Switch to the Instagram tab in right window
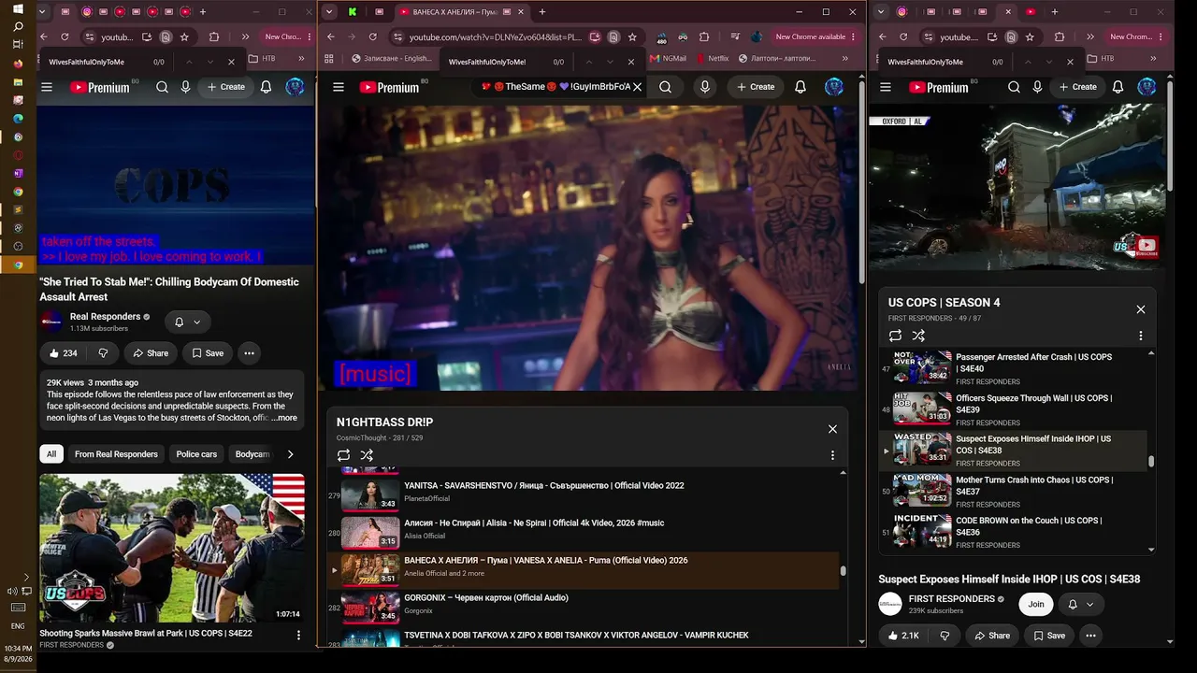This screenshot has height=673, width=1197. pyautogui.click(x=902, y=12)
